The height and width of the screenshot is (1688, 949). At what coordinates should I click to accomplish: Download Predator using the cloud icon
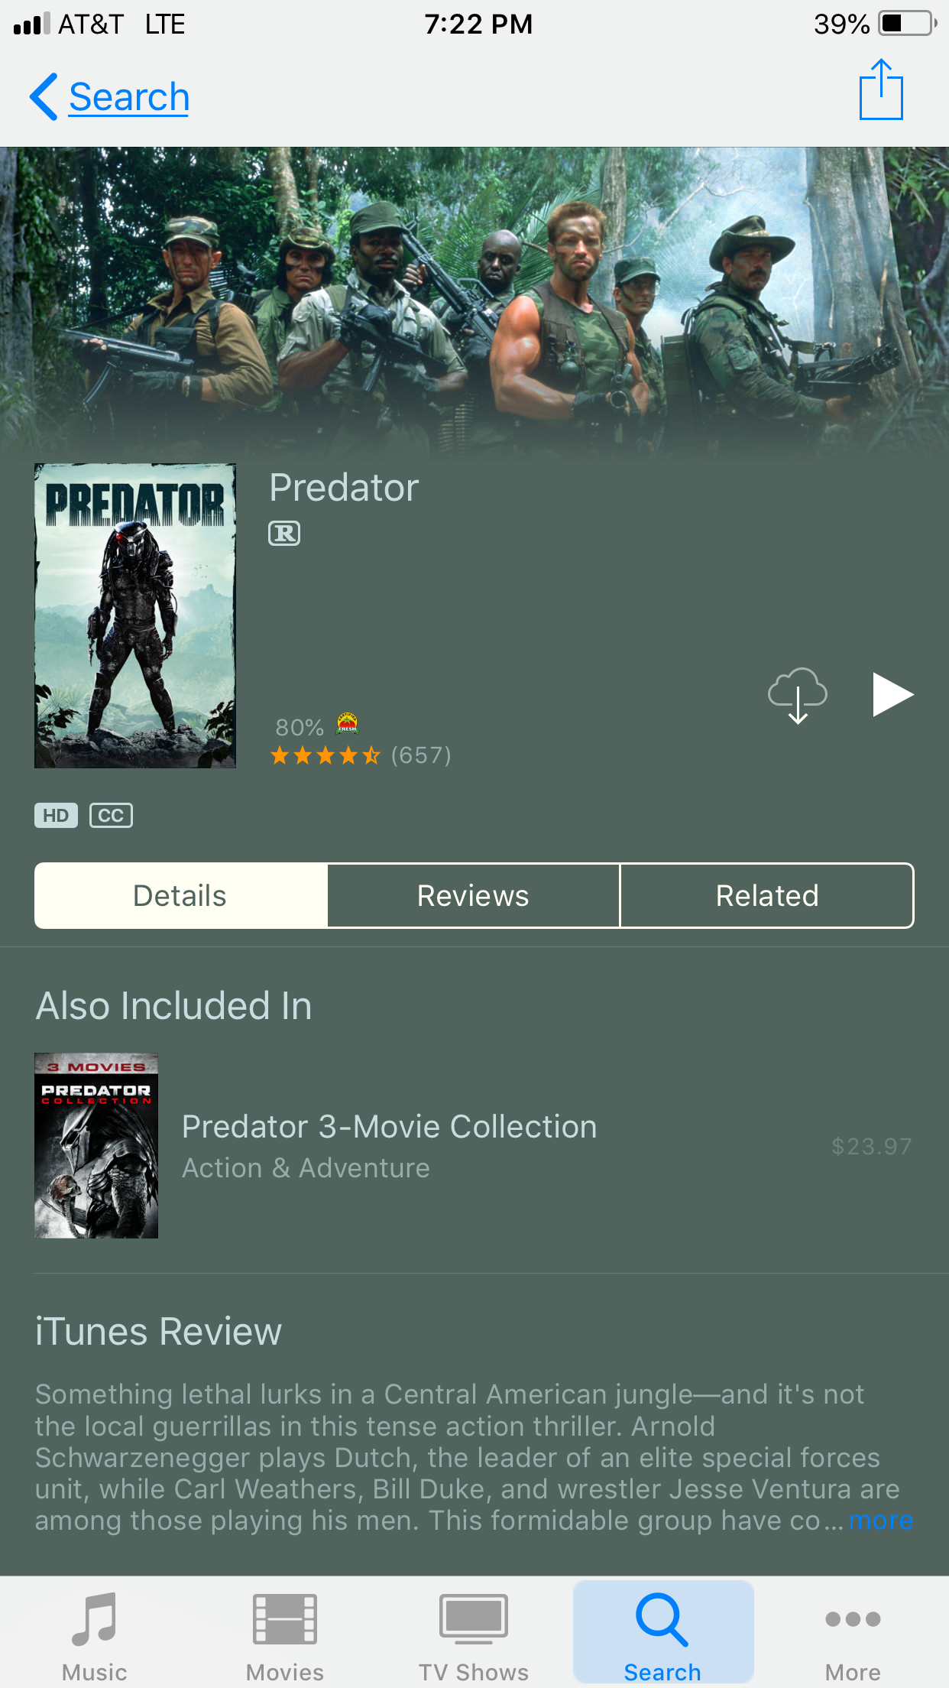tap(798, 696)
